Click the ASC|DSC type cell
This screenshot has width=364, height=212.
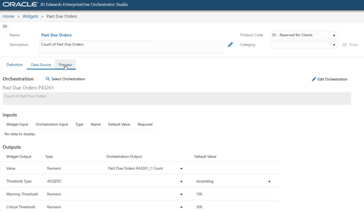click(54, 181)
